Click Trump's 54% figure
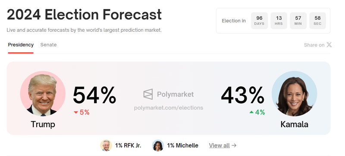This screenshot has width=345, height=156. [94, 95]
